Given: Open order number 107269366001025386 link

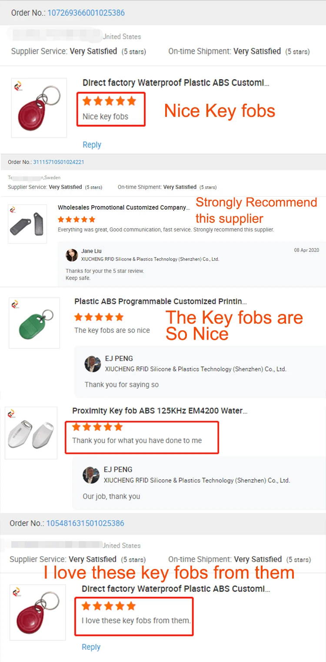Looking at the screenshot, I should coord(86,13).
